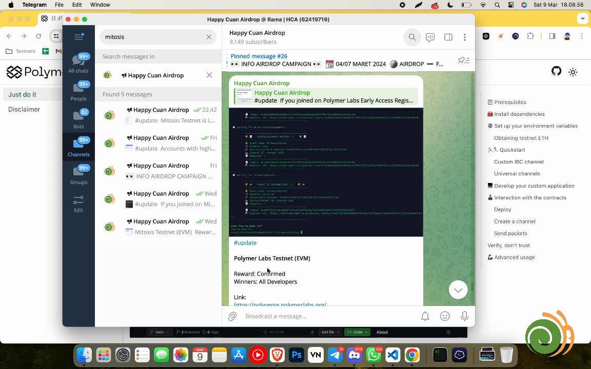Open browser extensions puzzle icon
Screen dimensions: 591x369
coord(530,36)
